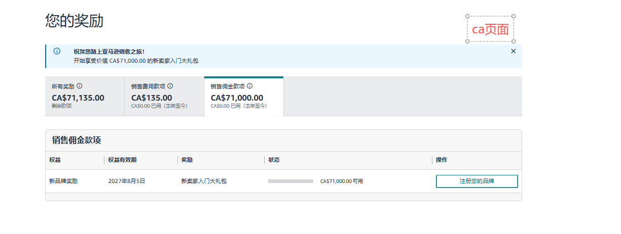Click the CA$135.00 amount

coord(152,98)
